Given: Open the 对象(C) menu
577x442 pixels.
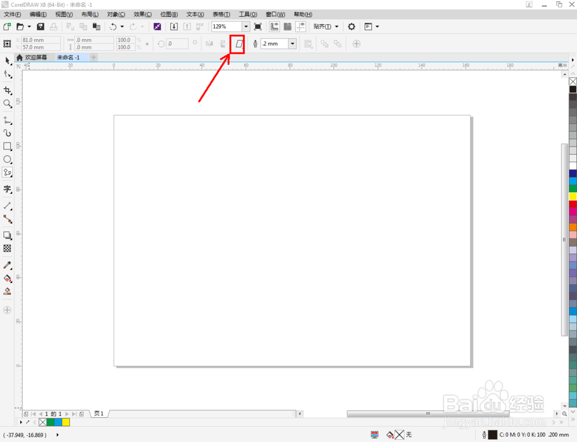Looking at the screenshot, I should tap(116, 14).
